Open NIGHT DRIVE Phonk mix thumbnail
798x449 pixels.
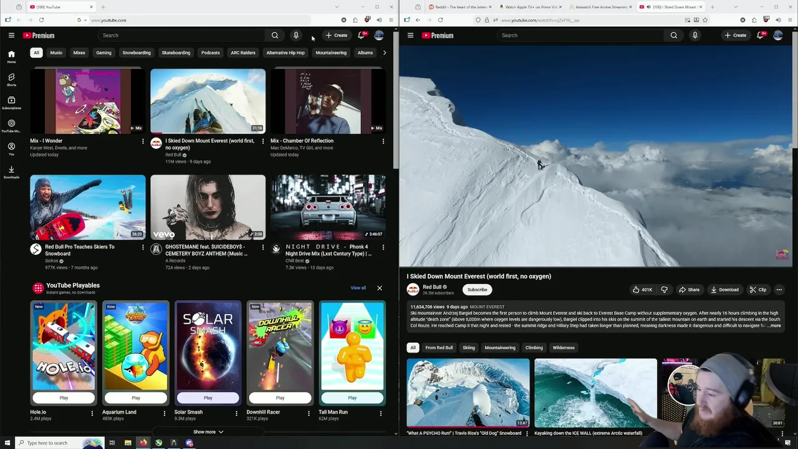pos(328,207)
